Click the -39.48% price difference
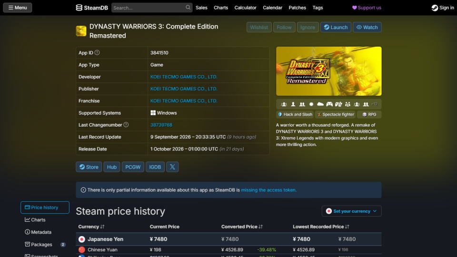 coord(267,250)
